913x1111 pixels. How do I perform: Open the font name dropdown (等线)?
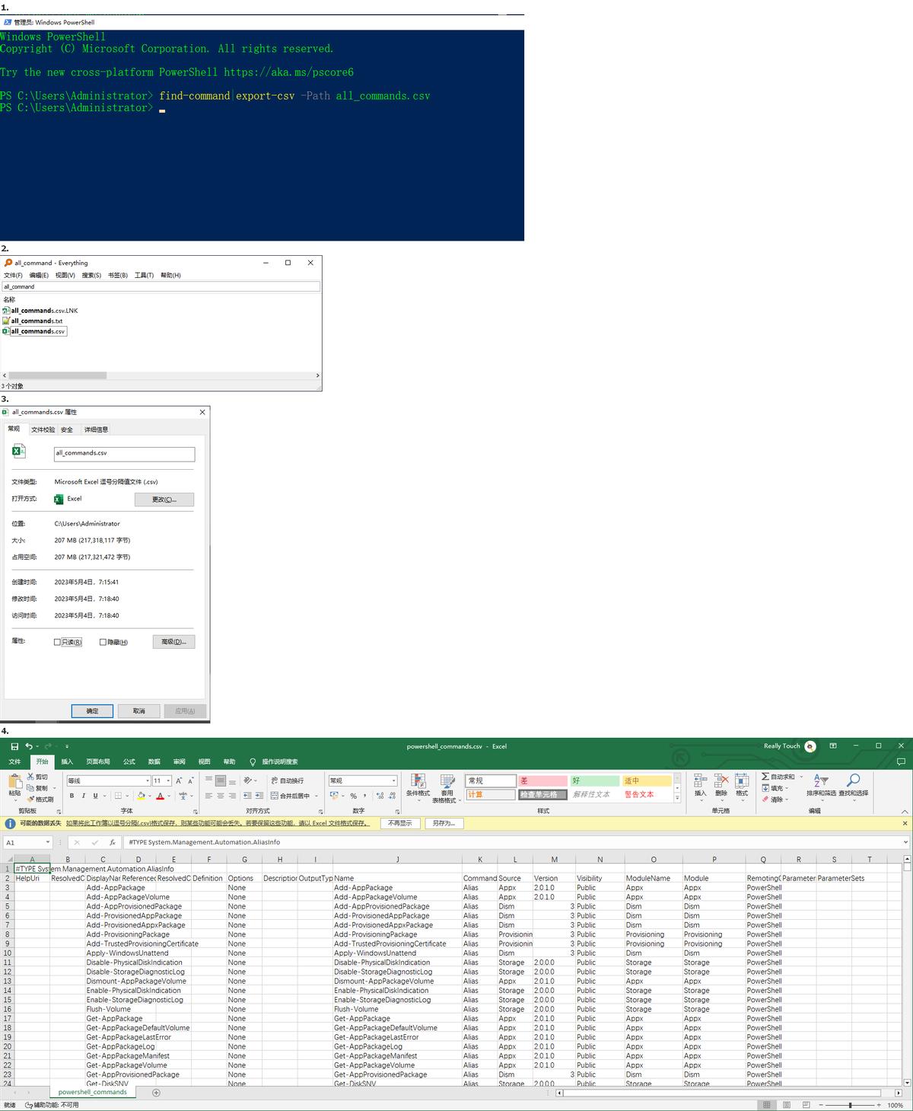[147, 781]
